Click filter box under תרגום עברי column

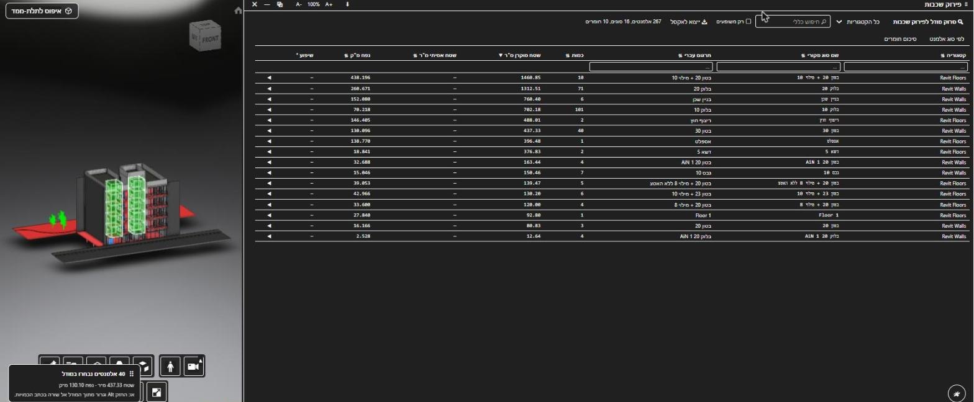point(651,67)
